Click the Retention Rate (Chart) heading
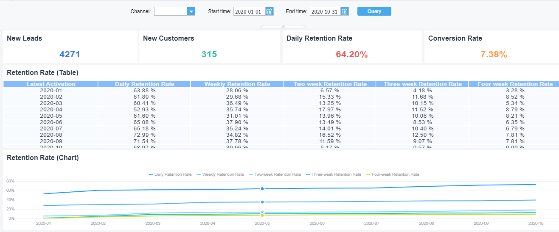Screen dimensions: 559x232 tap(42, 158)
